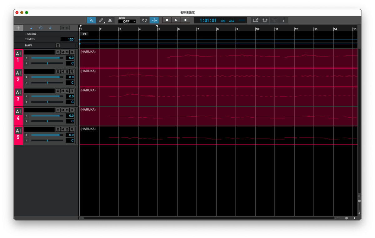Select the scissors cut tool
This screenshot has height=238, width=375.
pos(110,20)
